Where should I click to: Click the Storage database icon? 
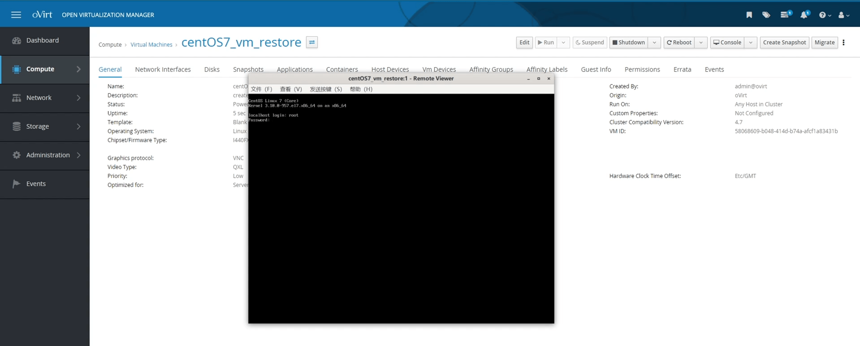click(x=17, y=126)
